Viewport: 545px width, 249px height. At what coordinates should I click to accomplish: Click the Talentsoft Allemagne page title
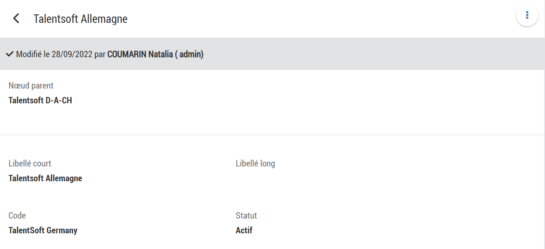[80, 19]
